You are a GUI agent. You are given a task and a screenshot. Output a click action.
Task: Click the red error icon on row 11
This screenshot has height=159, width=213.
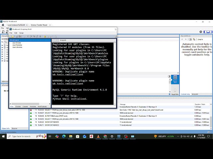(x=31, y=110)
